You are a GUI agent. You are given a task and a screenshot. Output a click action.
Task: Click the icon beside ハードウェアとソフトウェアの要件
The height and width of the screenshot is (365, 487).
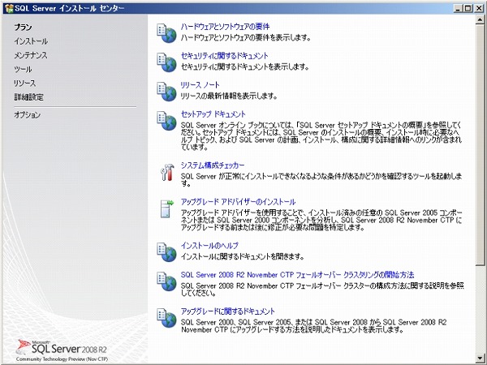[x=166, y=33]
